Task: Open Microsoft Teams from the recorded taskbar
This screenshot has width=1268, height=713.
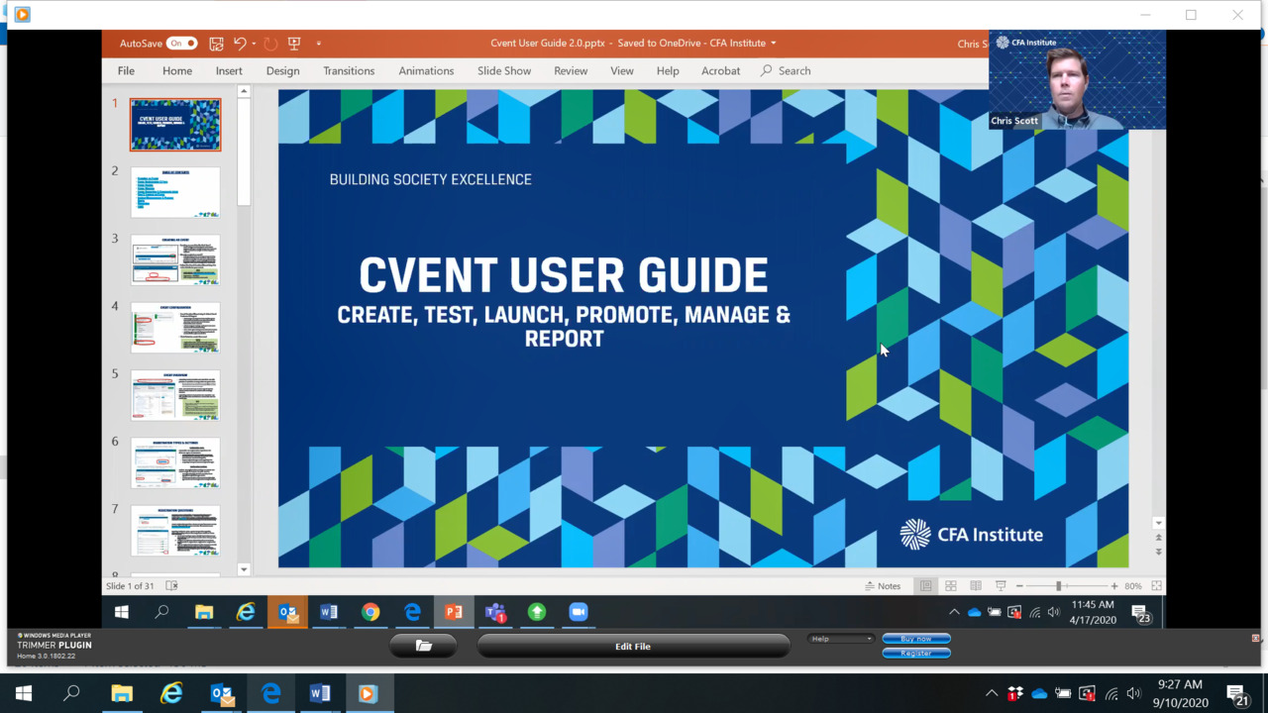Action: pos(495,612)
